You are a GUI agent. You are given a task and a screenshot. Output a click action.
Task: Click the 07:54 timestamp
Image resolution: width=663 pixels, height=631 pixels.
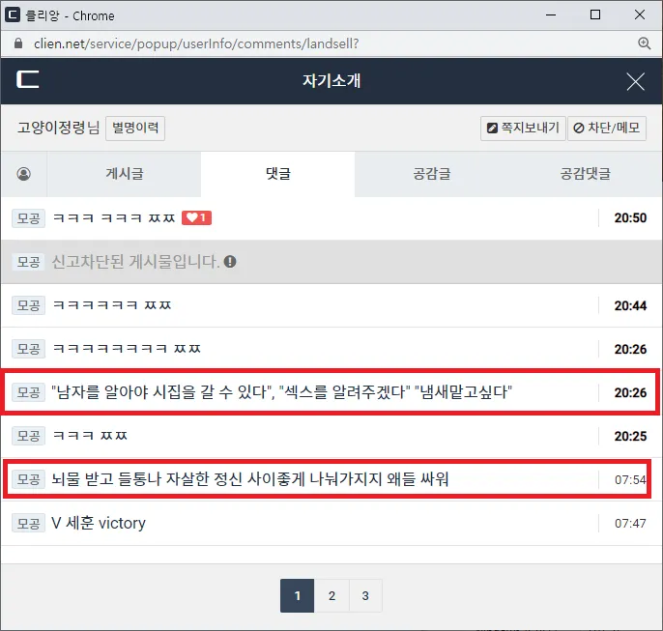[x=630, y=479]
